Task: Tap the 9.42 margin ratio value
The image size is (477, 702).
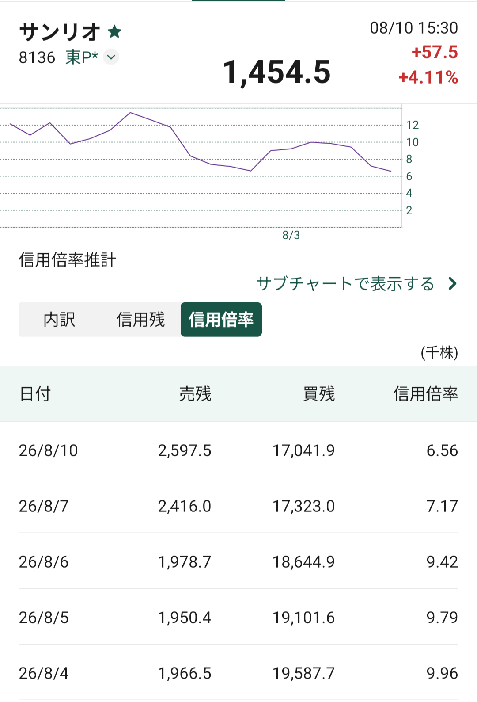Action: 442,562
